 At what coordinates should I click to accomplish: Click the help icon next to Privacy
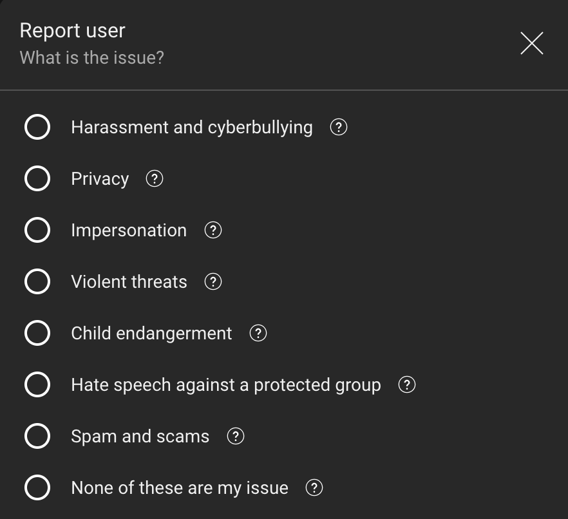(x=155, y=179)
